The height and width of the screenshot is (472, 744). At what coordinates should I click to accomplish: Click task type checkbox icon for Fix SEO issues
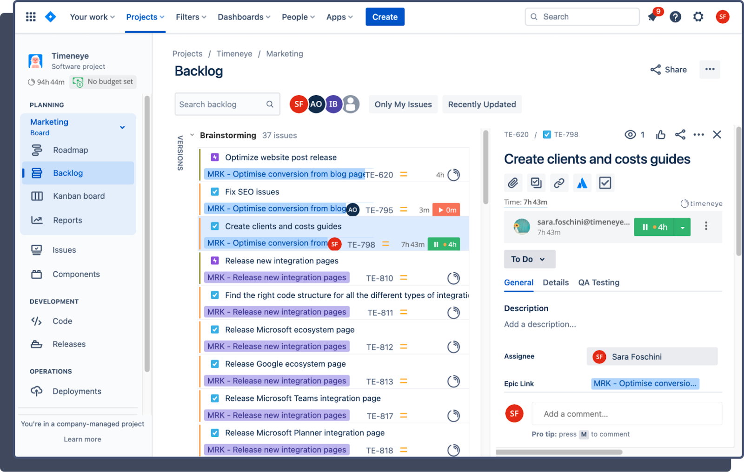click(215, 191)
